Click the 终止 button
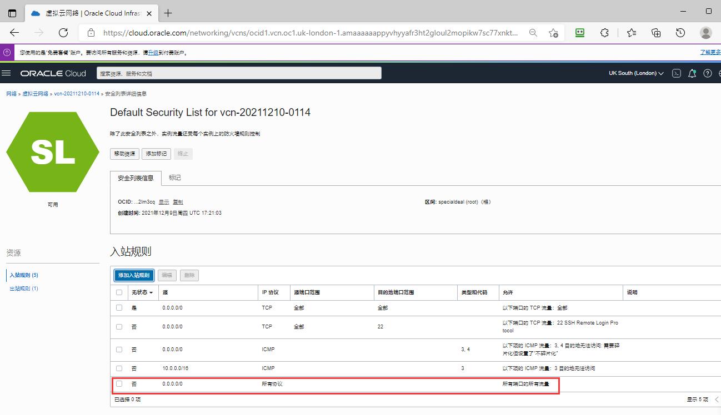721x415 pixels. click(x=183, y=154)
